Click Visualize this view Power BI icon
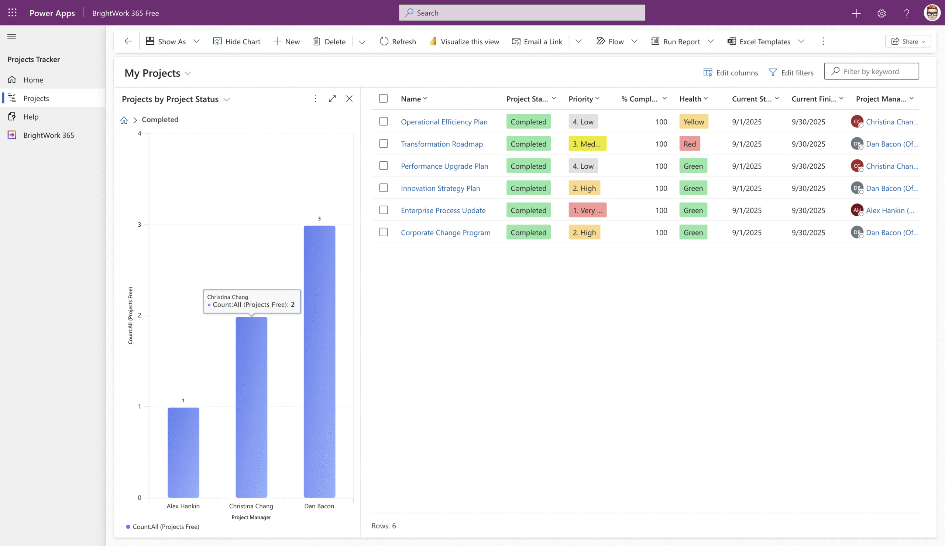Image resolution: width=945 pixels, height=546 pixels. 433,41
